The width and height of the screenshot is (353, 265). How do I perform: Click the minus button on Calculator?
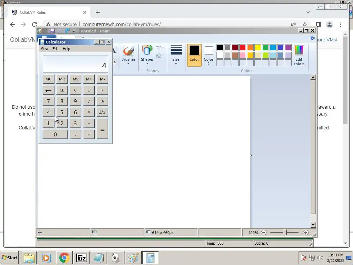89,123
